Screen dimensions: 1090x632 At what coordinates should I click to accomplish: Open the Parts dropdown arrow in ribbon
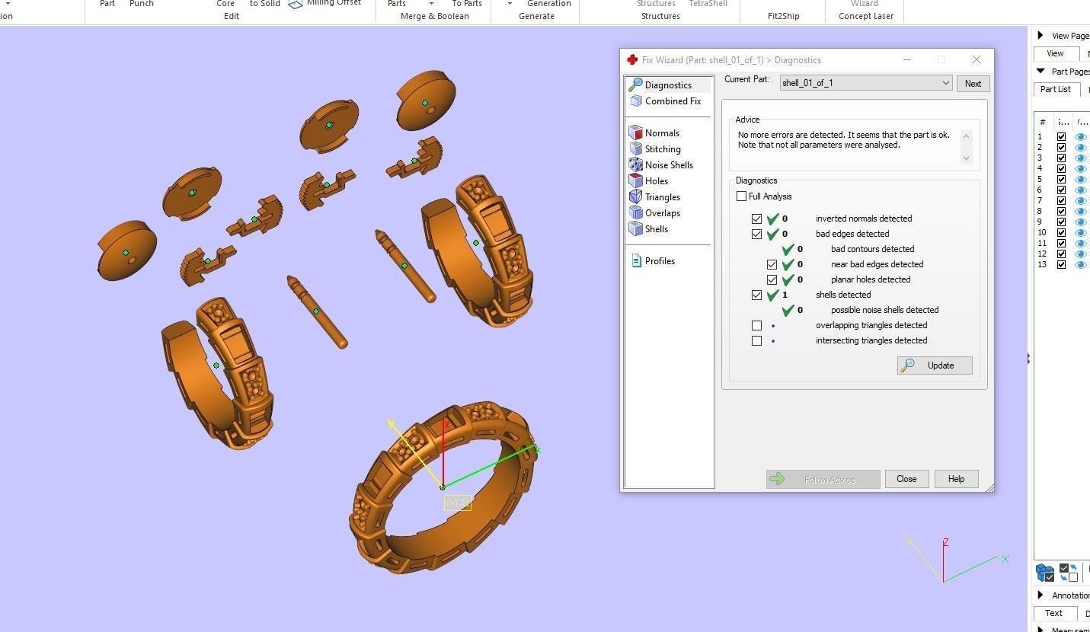[431, 4]
